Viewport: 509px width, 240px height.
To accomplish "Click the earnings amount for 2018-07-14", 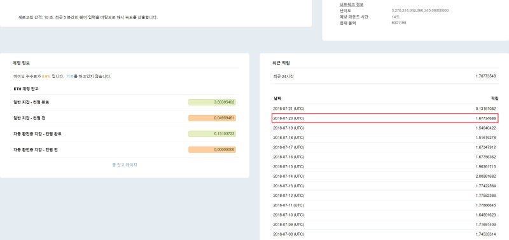I will point(485,177).
